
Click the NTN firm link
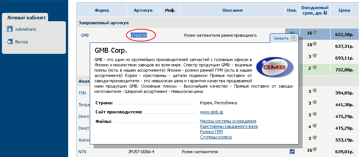coord(82,151)
